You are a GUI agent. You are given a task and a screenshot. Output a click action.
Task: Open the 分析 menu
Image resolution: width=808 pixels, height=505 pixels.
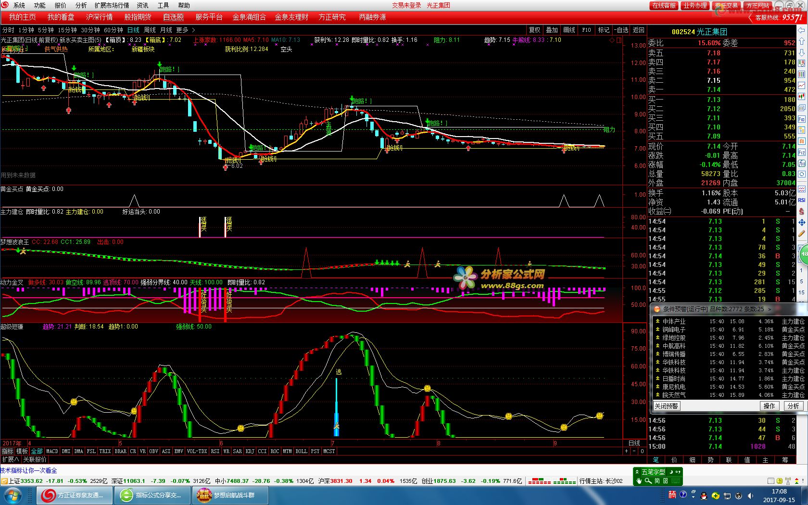(x=81, y=5)
